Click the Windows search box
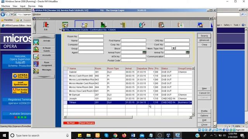Viewport: 248px width, 139px height. coord(40,136)
